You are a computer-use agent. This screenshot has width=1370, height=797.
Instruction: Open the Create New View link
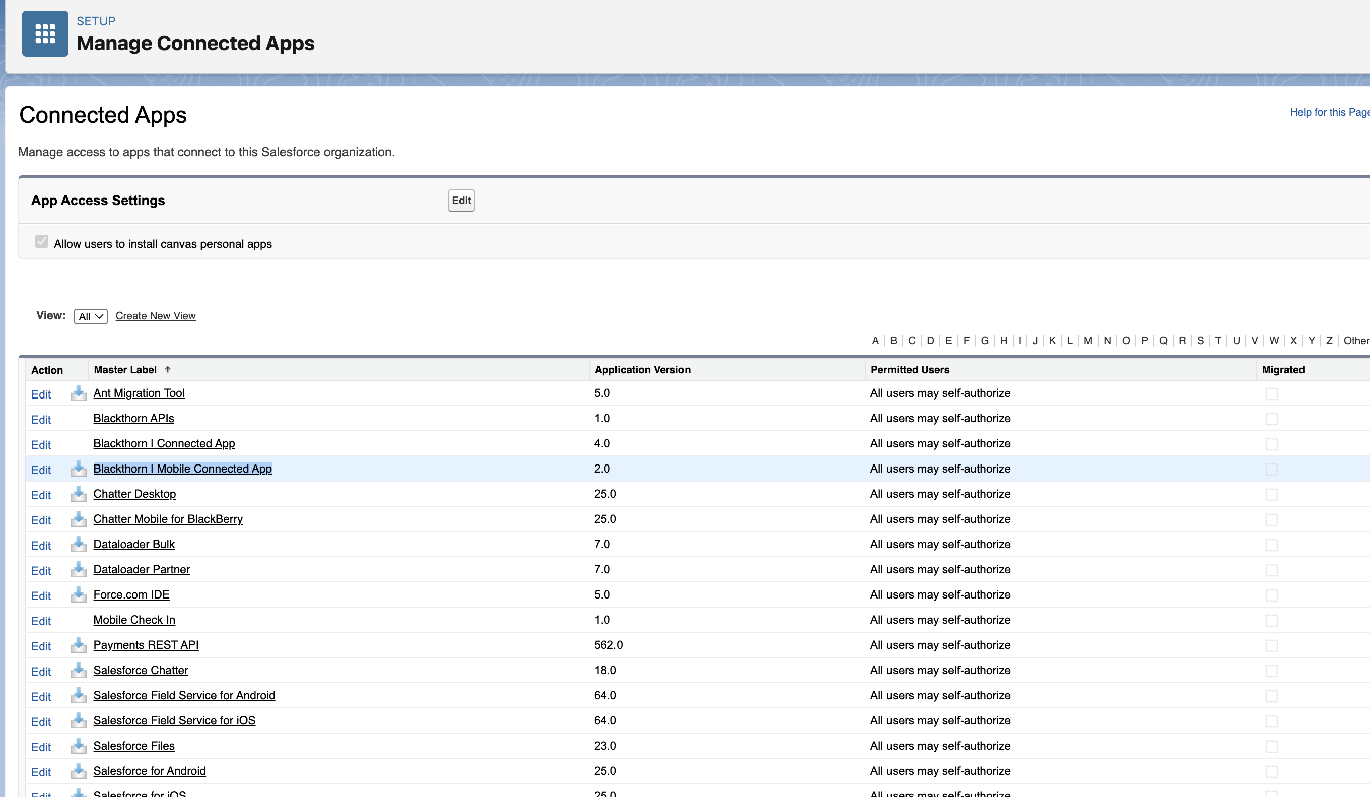point(156,316)
